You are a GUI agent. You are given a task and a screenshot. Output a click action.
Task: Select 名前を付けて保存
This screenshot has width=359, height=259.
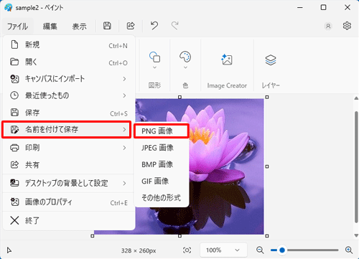(x=67, y=129)
